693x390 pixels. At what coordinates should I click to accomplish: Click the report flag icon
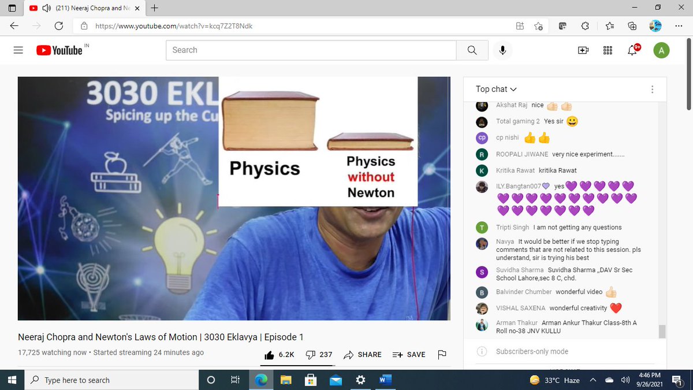[442, 355]
